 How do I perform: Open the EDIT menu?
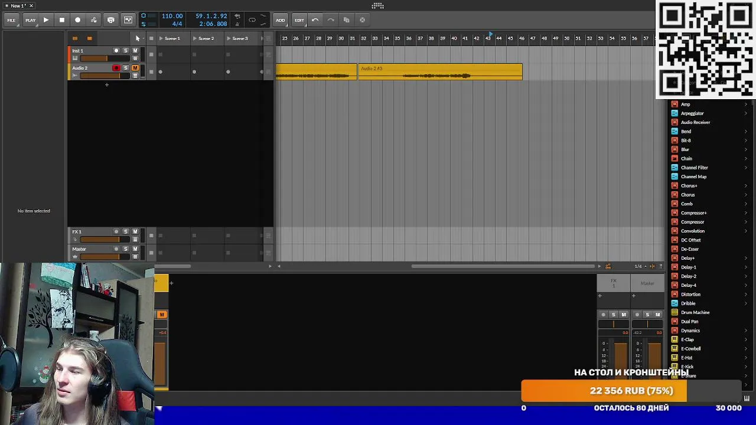click(x=299, y=20)
